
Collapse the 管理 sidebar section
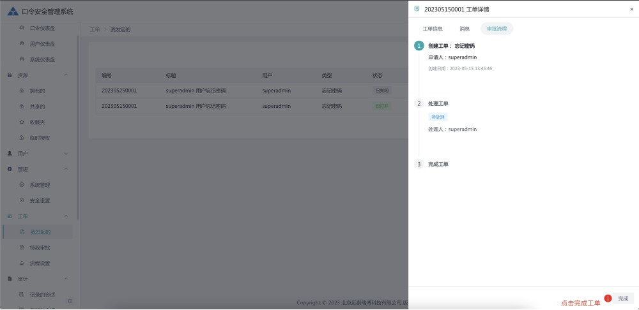coord(66,169)
